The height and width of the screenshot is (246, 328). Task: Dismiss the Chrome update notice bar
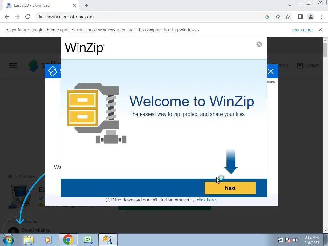tap(320, 30)
